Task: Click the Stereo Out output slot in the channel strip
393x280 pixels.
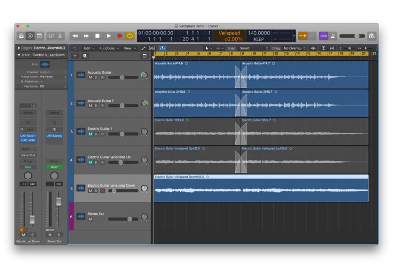Action: pos(28,155)
